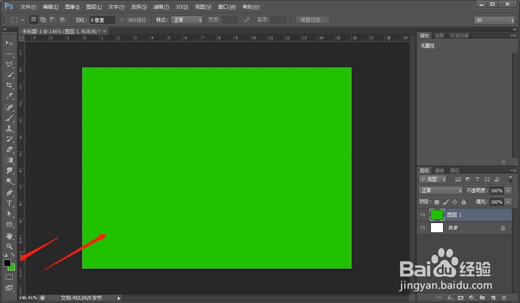
Task: Switch to the 通道 tab
Action: pyautogui.click(x=439, y=170)
